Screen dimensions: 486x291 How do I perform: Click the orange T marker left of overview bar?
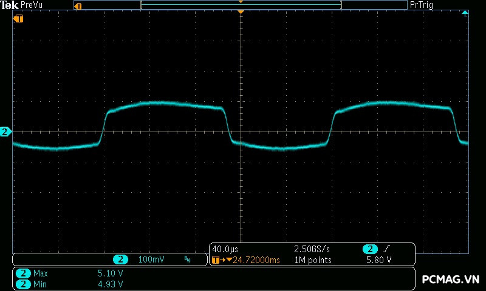[77, 5]
